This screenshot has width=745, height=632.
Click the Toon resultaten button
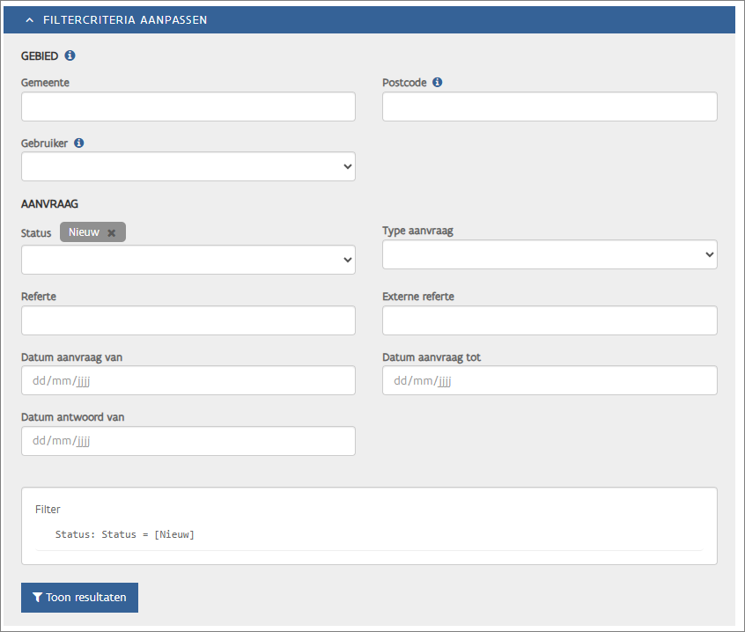[79, 597]
